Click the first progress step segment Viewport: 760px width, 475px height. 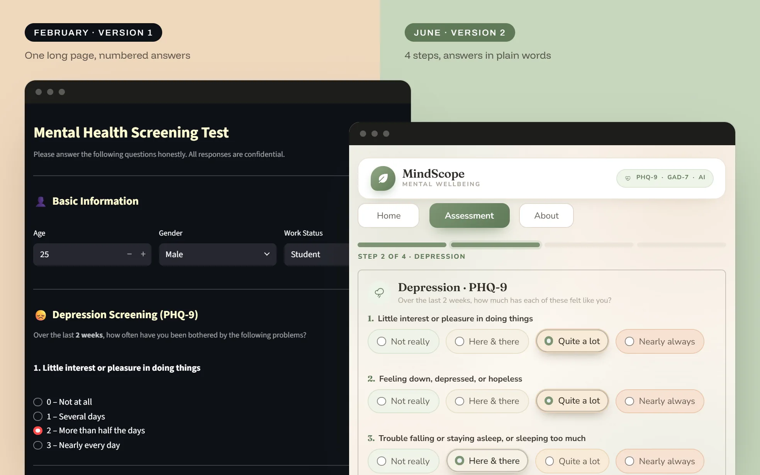[402, 245]
